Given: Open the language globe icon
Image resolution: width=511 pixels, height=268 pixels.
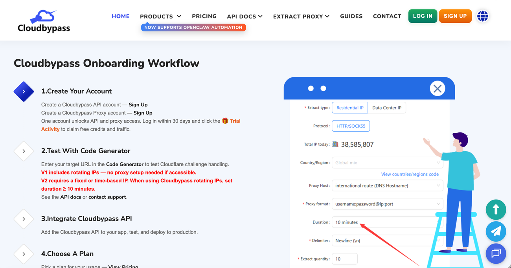Looking at the screenshot, I should pos(482,16).
